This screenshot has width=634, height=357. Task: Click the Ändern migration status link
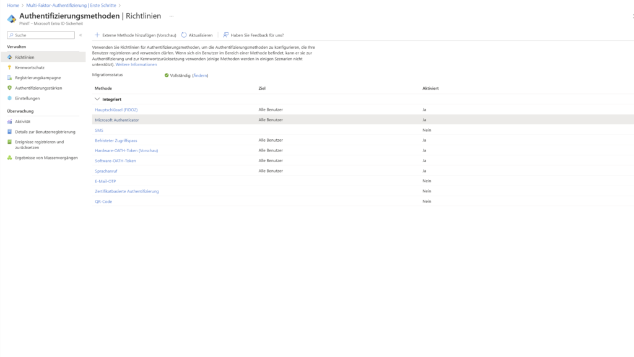pos(200,75)
